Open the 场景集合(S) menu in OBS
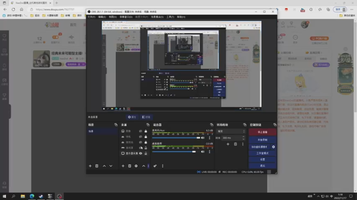This screenshot has width=357, height=200. point(157,17)
